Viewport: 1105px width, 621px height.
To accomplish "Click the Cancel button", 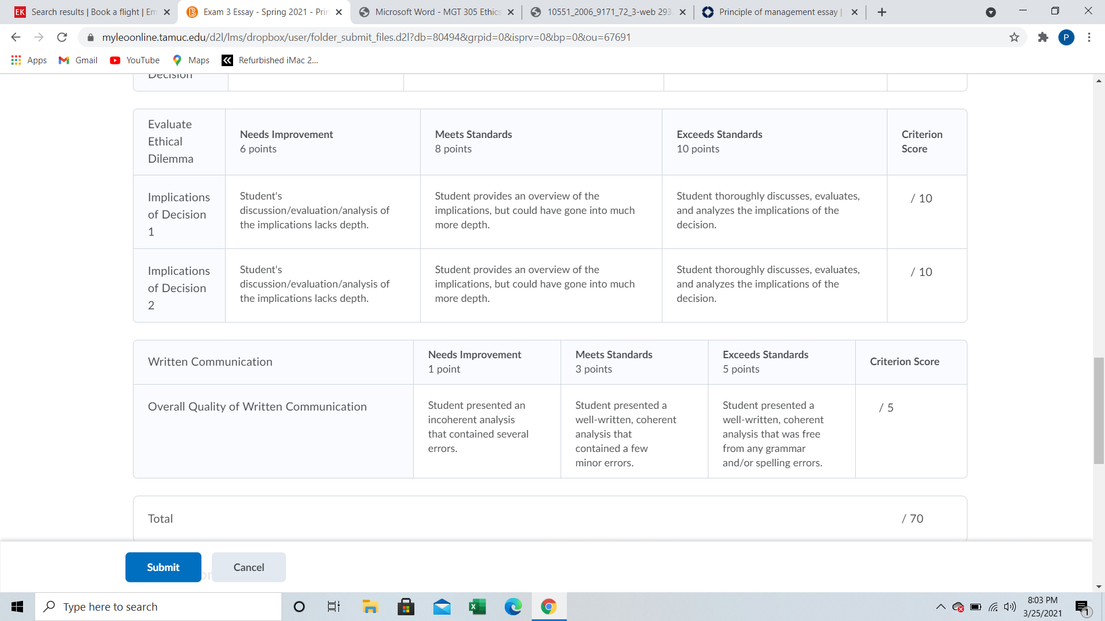I will pos(249,567).
